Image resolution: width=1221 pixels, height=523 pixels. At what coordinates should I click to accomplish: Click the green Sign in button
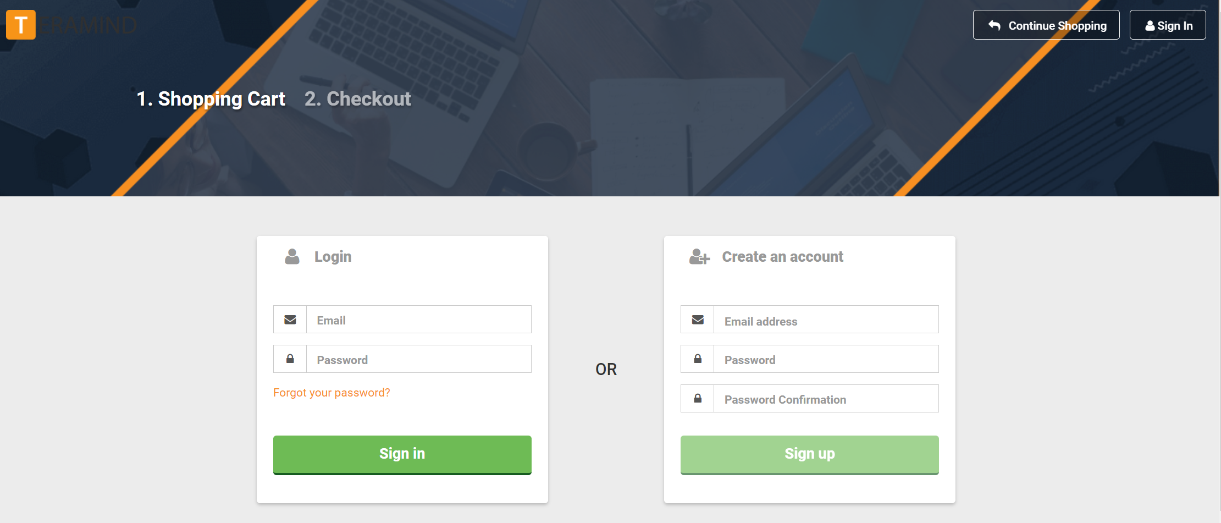click(402, 455)
